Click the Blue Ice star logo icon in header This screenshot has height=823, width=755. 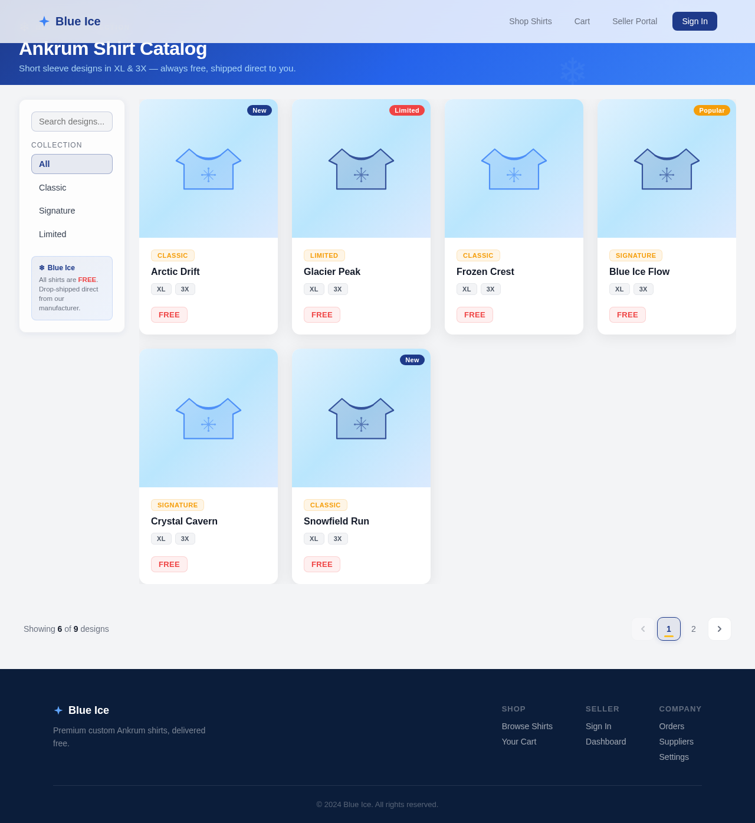click(x=44, y=21)
